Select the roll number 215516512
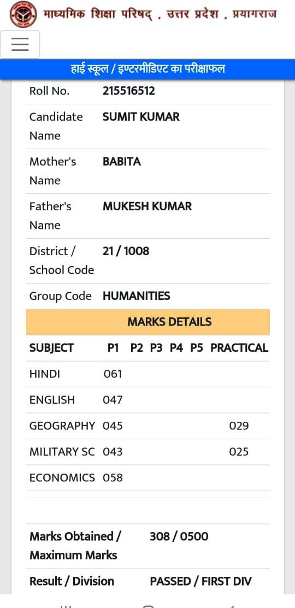 pos(129,91)
